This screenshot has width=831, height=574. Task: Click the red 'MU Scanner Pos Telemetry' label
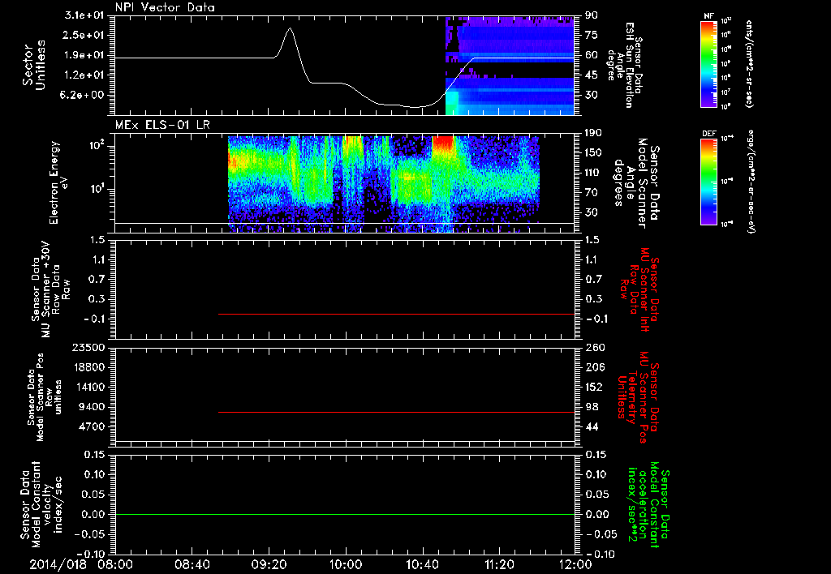click(638, 397)
